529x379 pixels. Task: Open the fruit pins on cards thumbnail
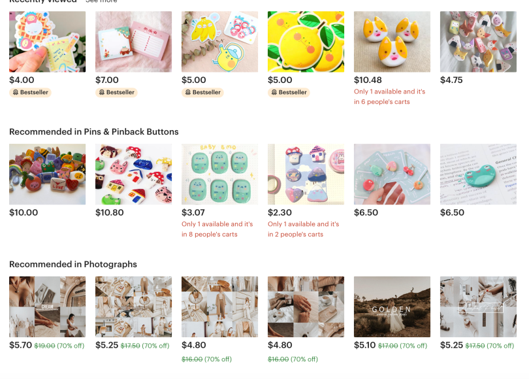pyautogui.click(x=392, y=174)
